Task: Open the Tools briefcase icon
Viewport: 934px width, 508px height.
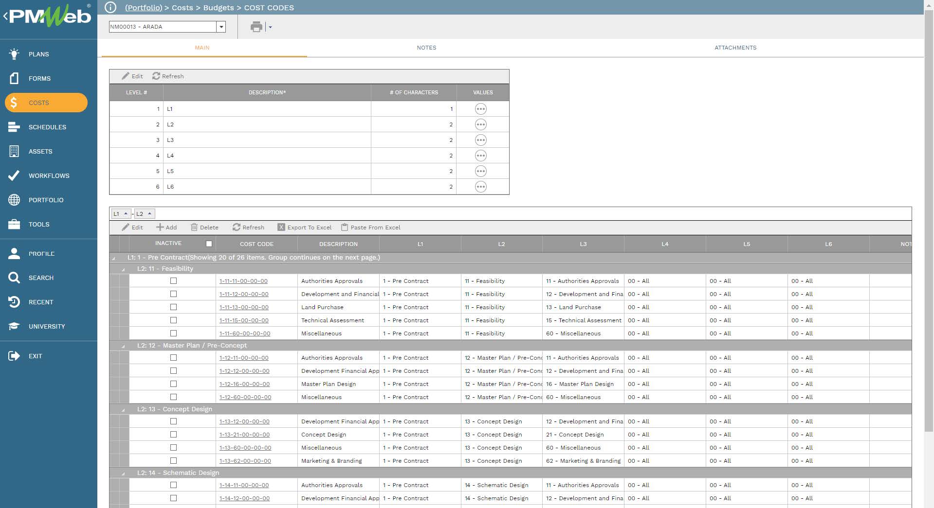Action: pyautogui.click(x=14, y=224)
